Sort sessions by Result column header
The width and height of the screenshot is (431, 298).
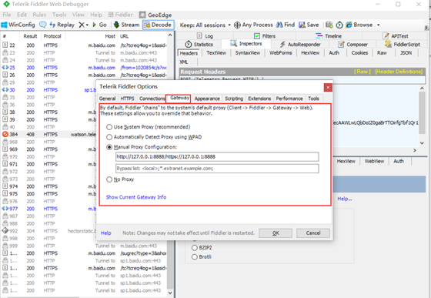click(30, 36)
